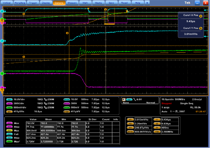Click the C2 channel badge showing 10.0V/div
Viewport: 210px width, 148px height.
(x=9, y=99)
